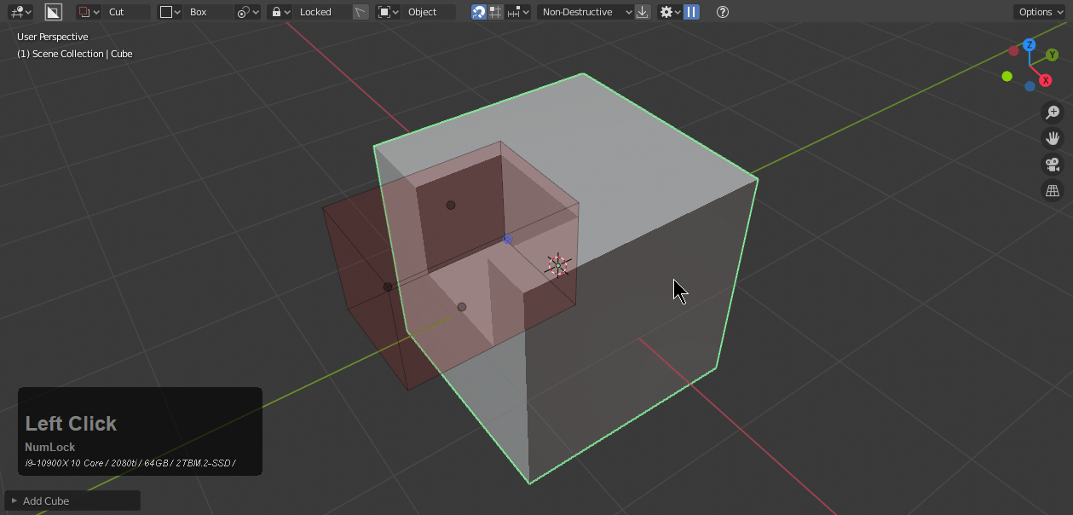Toggle the blue magnet snap button
This screenshot has width=1073, height=515.
click(479, 12)
